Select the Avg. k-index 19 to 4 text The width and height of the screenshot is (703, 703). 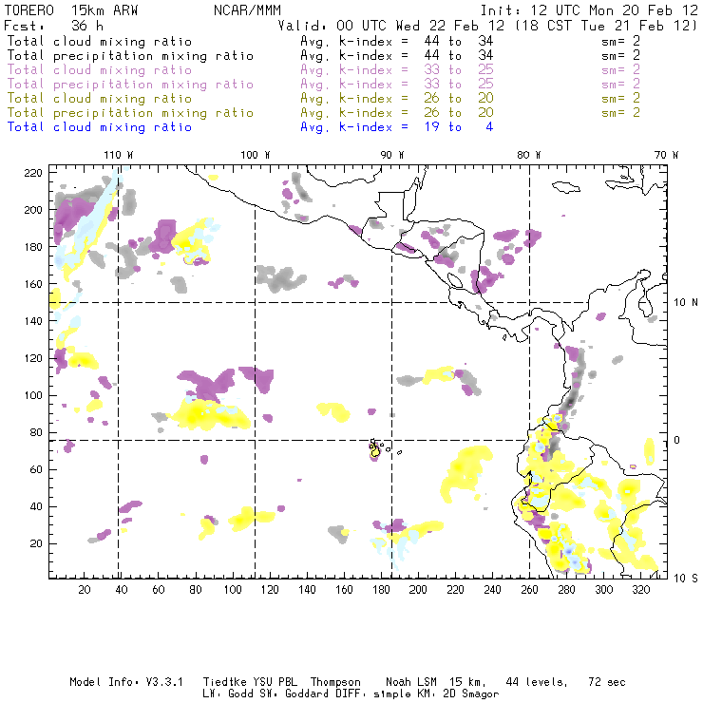pos(396,126)
